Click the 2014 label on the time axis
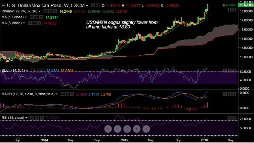Image resolution: width=254 pixels, height=143 pixels. (45, 140)
